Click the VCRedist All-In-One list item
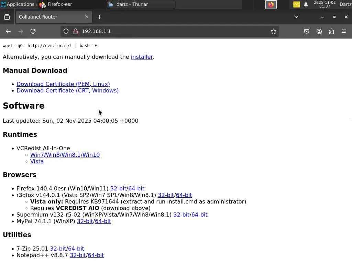Viewport: 352px width, 264px height. (43, 148)
